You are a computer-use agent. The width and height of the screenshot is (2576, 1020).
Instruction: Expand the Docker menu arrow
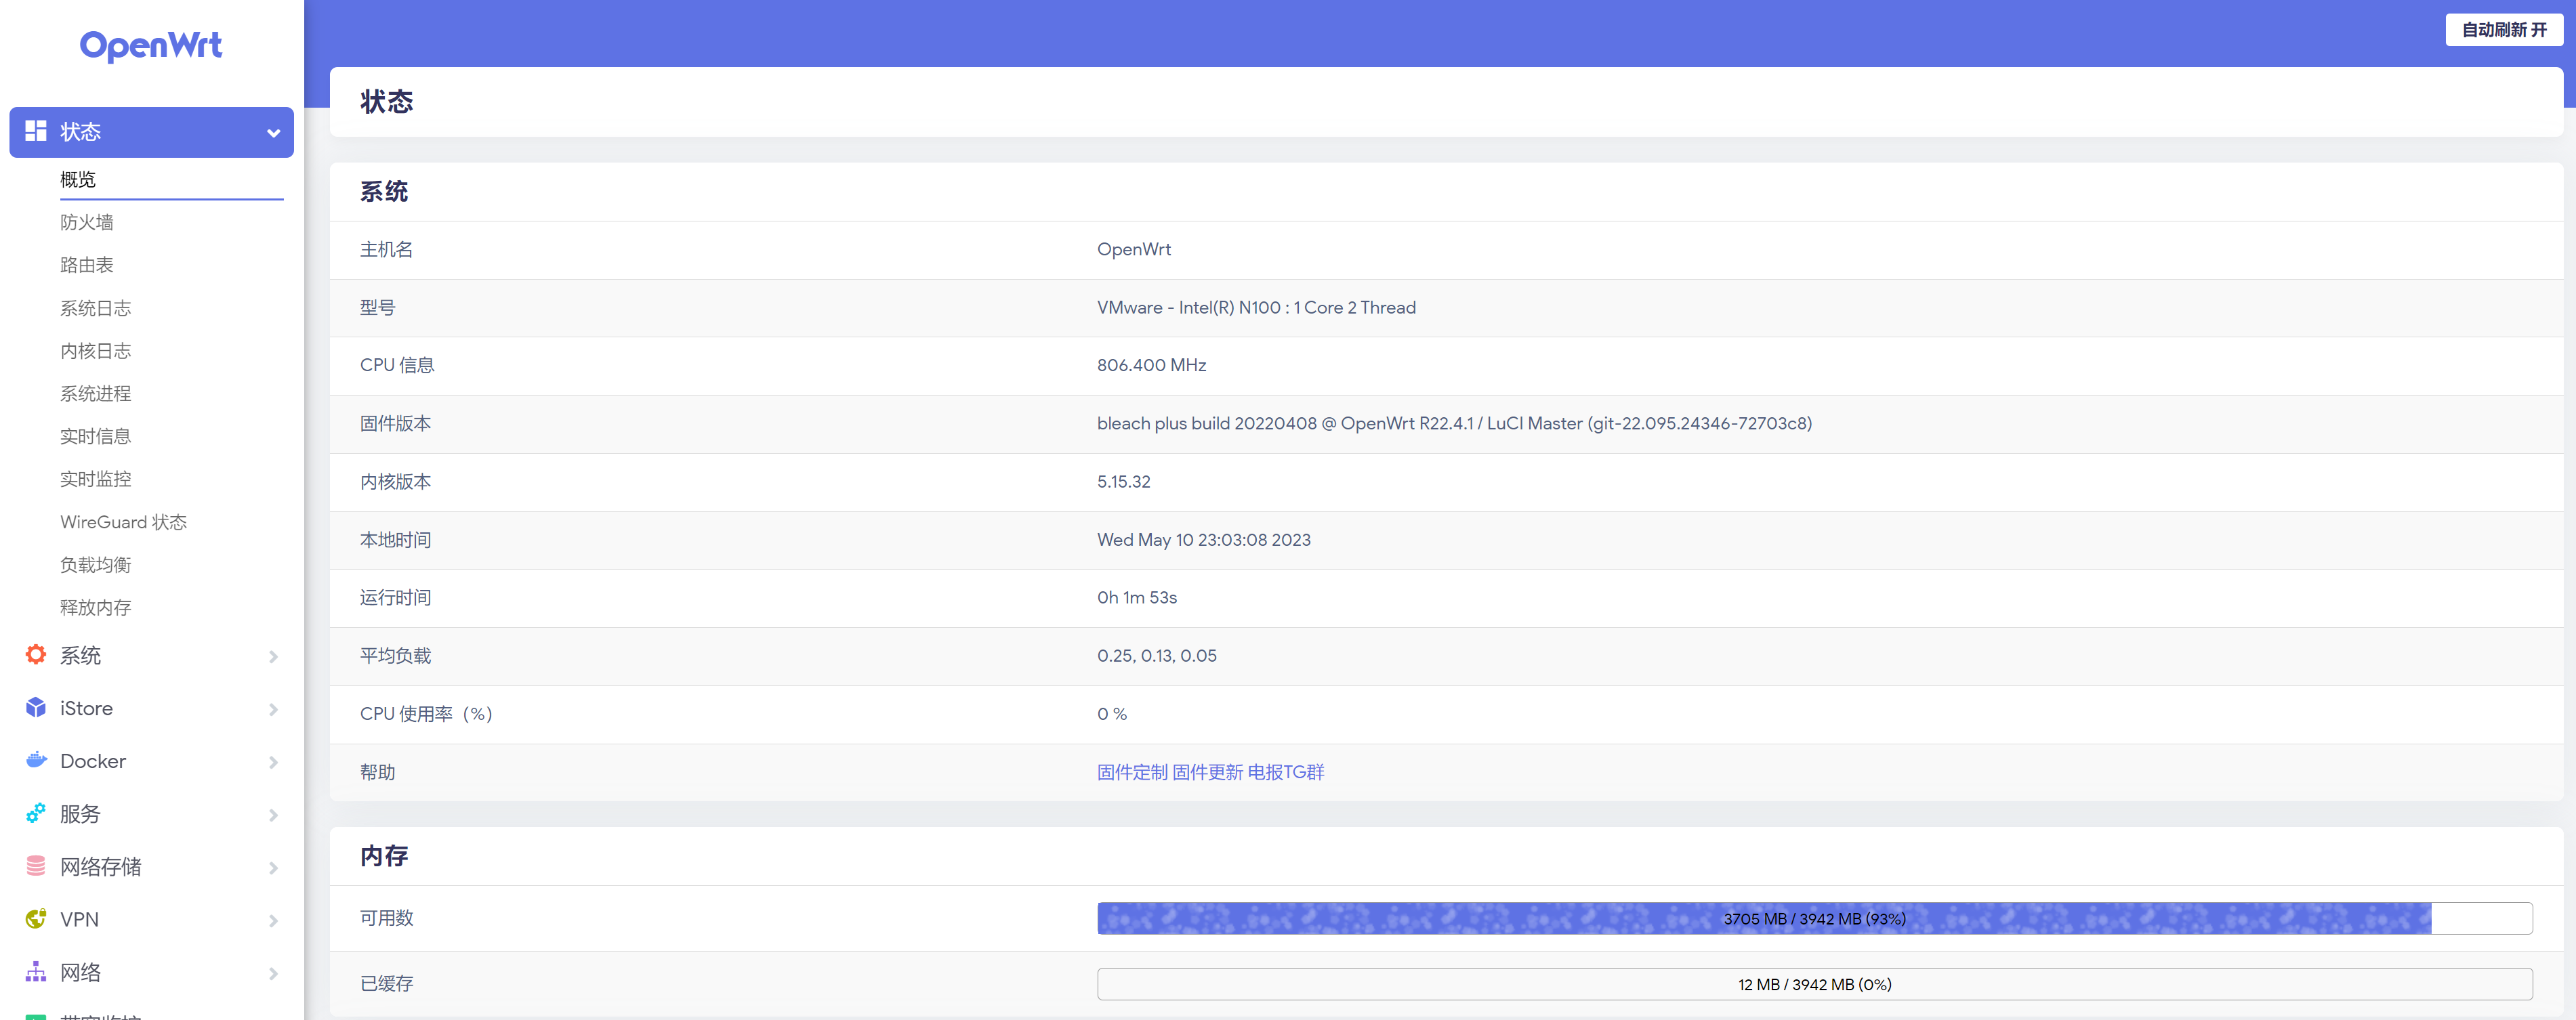coord(273,762)
